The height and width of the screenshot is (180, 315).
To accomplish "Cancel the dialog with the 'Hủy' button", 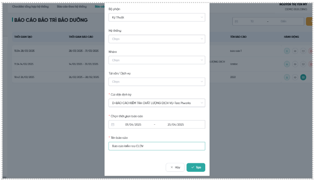I will pyautogui.click(x=175, y=168).
